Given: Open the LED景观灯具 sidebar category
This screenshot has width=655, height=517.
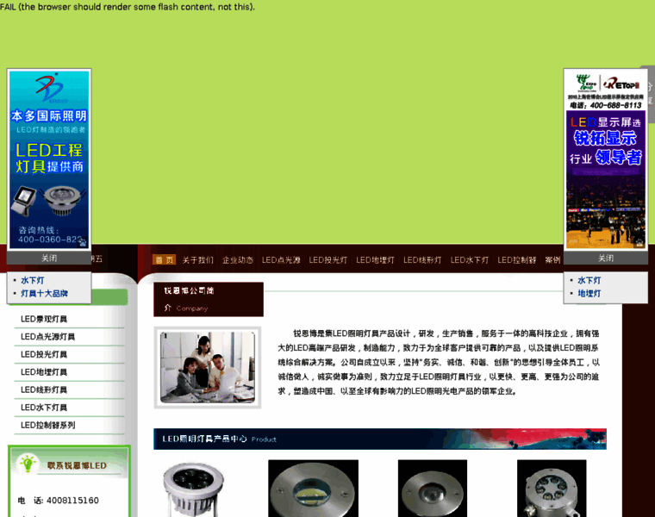Looking at the screenshot, I should tap(44, 319).
